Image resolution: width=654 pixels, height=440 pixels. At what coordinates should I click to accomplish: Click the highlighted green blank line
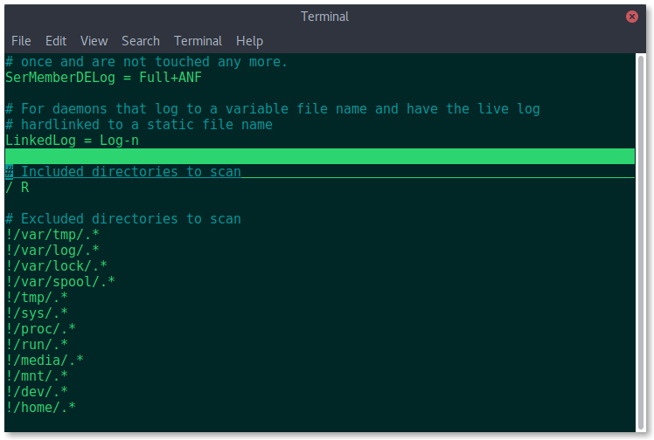tap(320, 156)
